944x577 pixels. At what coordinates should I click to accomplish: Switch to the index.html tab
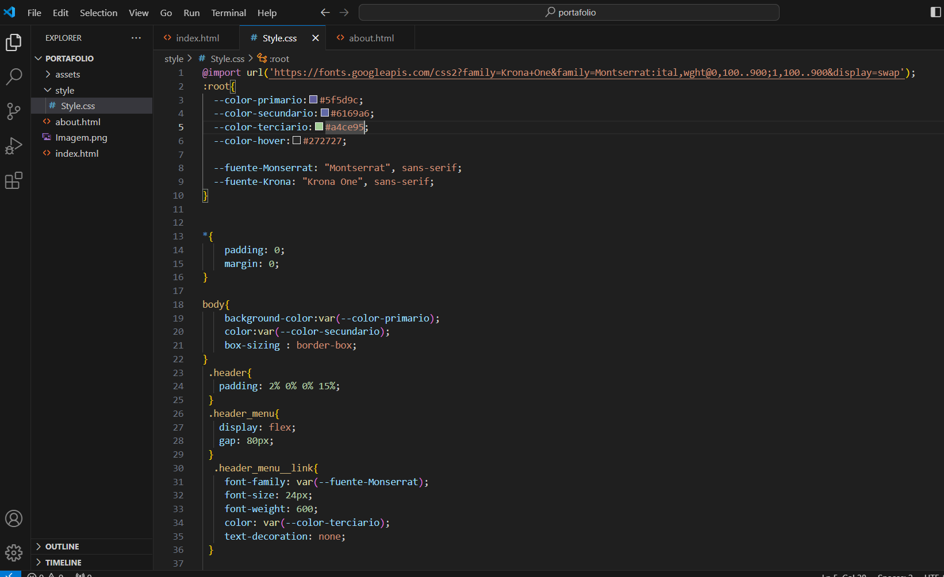[197, 38]
